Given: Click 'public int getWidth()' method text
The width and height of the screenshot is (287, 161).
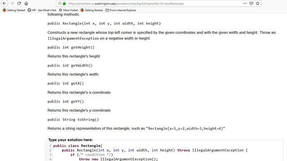Looking at the screenshot, I should (x=70, y=66).
